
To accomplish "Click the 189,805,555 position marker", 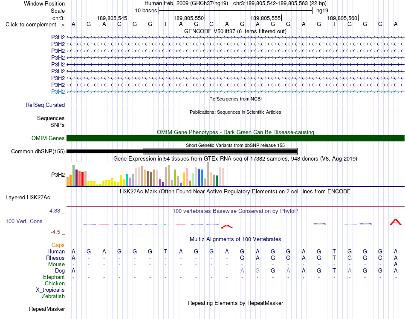I will (266, 18).
